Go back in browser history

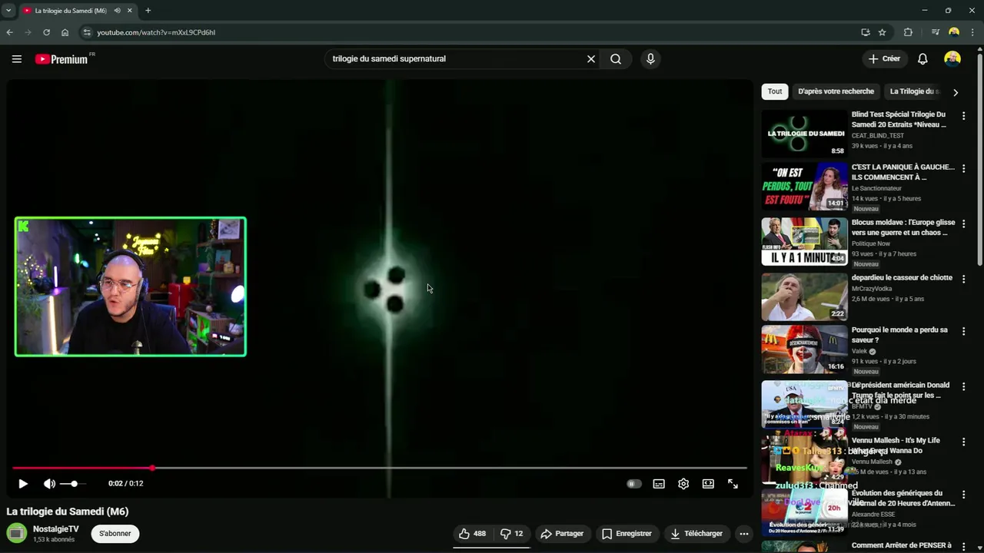(9, 32)
